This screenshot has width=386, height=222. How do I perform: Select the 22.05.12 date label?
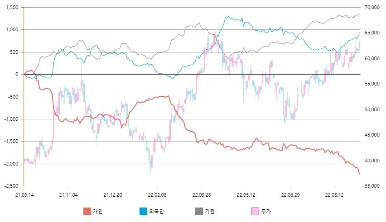point(246,195)
